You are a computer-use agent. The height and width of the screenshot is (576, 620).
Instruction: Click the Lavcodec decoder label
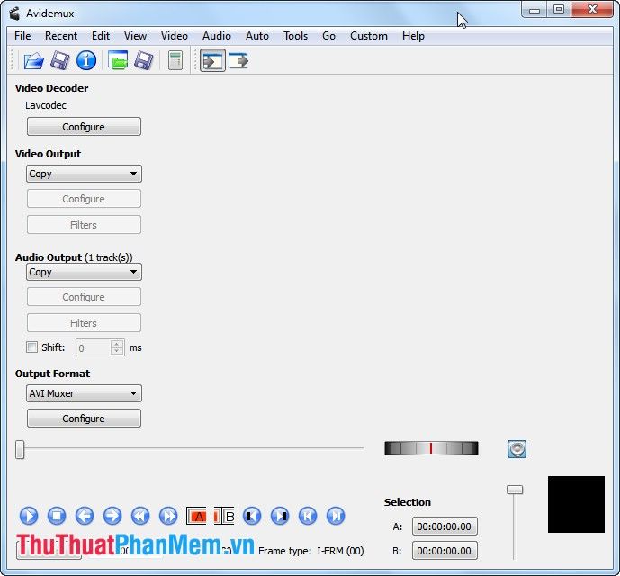pyautogui.click(x=46, y=105)
